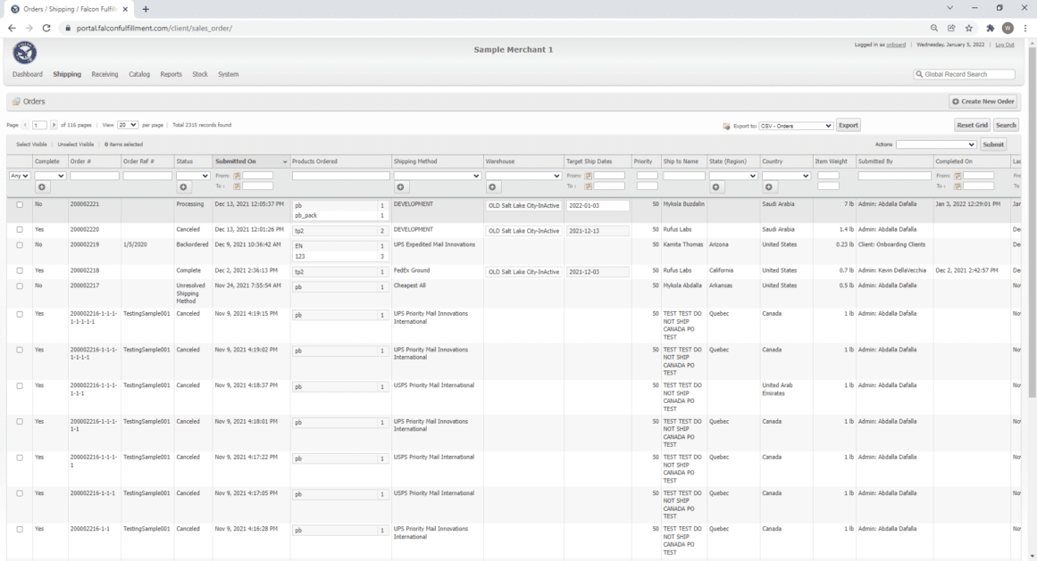Click the Search button
The image size is (1037, 561).
coord(1005,125)
